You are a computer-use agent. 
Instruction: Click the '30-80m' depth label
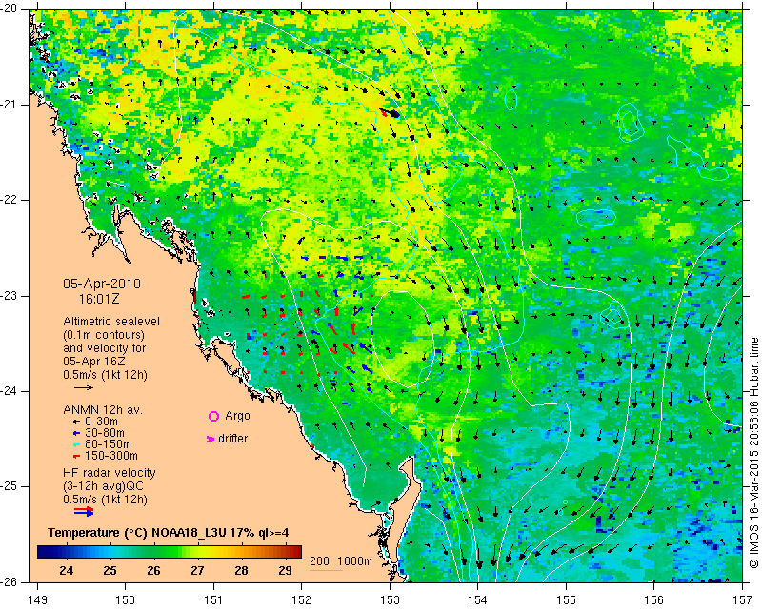[105, 433]
